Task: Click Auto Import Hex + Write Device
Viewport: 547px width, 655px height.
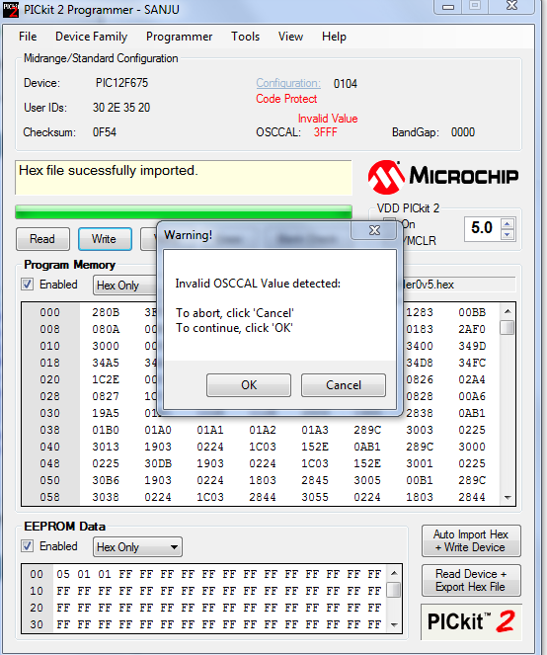Action: (x=471, y=541)
